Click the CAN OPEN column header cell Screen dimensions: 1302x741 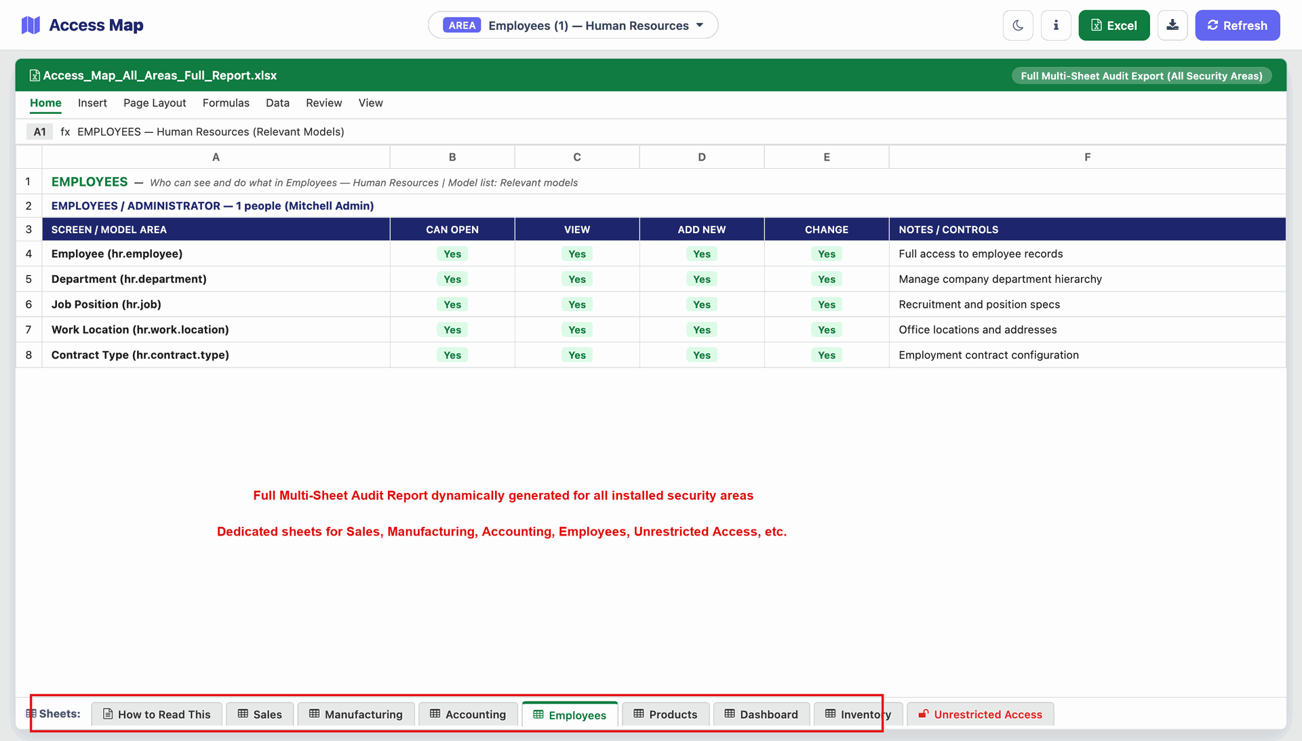click(452, 229)
